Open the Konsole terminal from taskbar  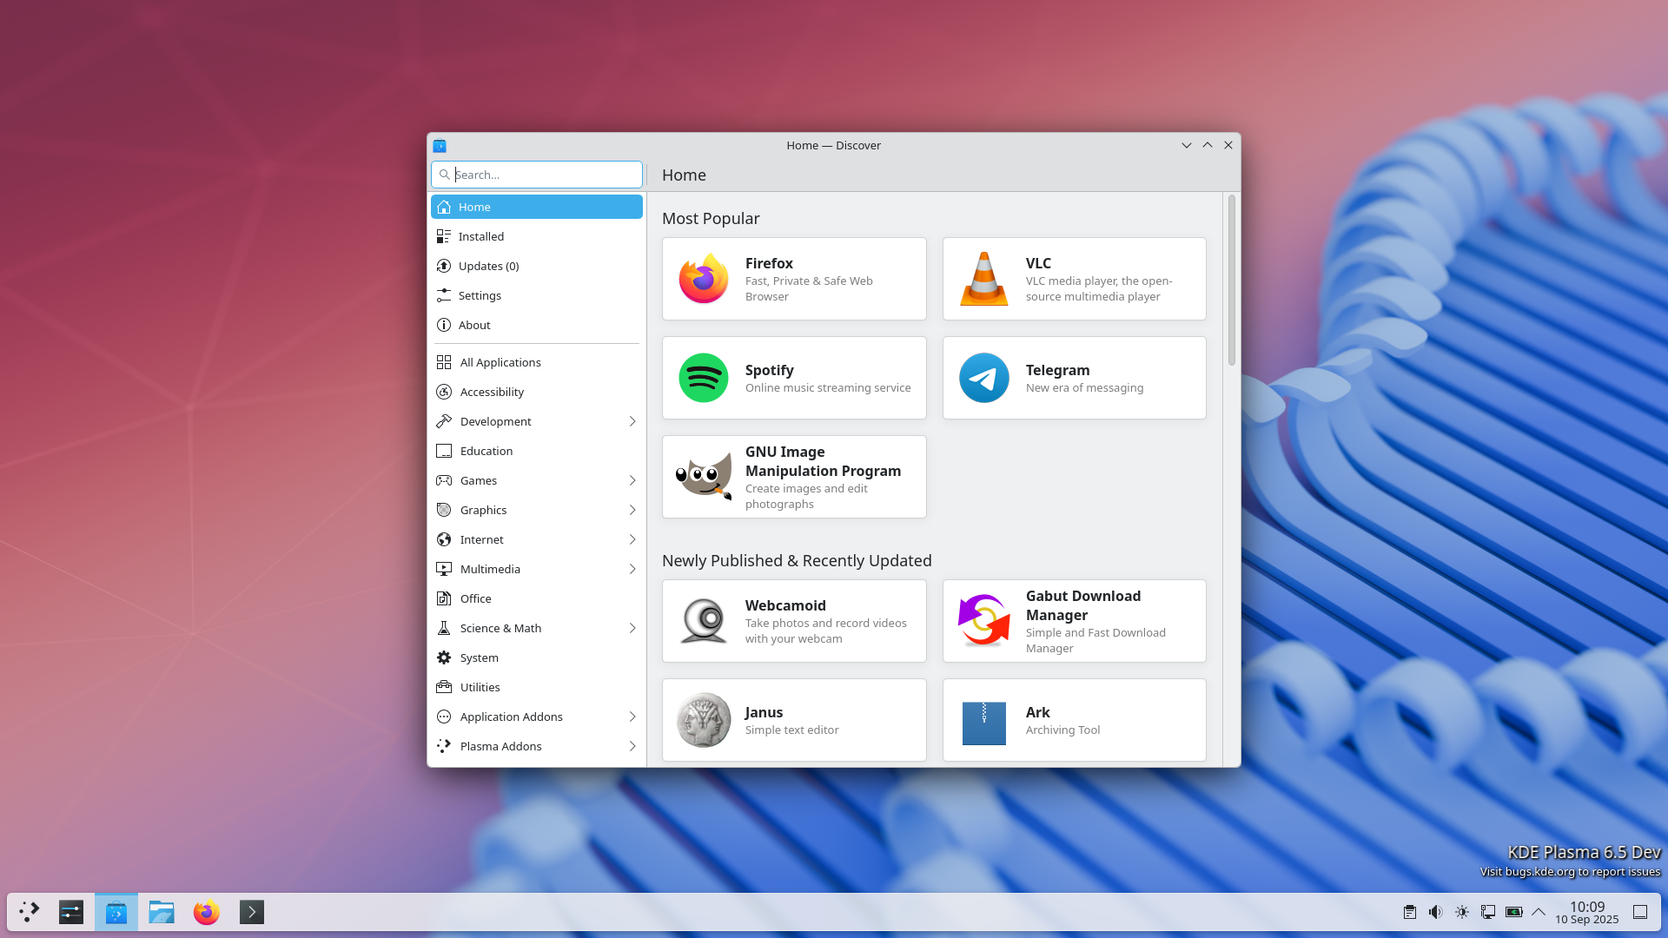[x=251, y=912]
